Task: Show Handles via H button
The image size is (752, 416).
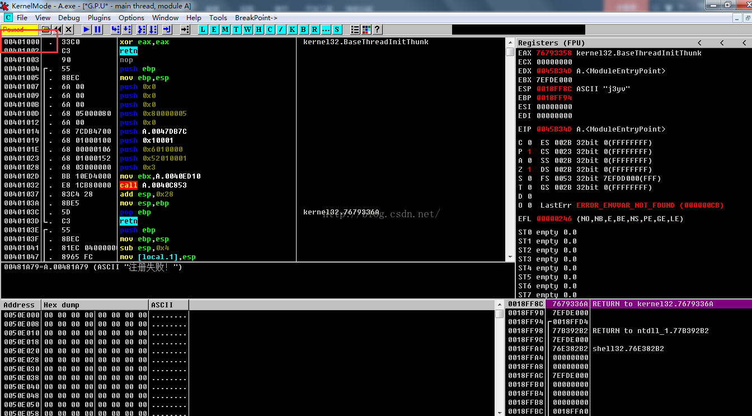Action: [258, 29]
